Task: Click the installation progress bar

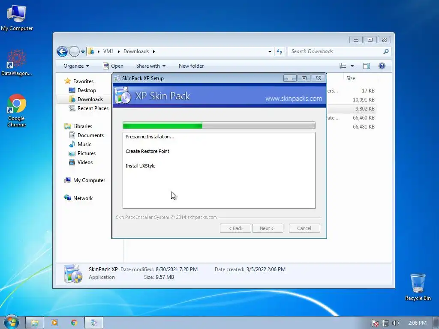Action: click(x=219, y=126)
